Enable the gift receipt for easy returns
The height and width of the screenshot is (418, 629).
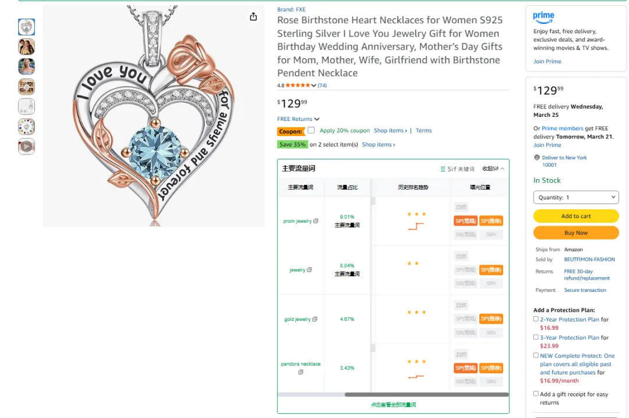click(536, 394)
